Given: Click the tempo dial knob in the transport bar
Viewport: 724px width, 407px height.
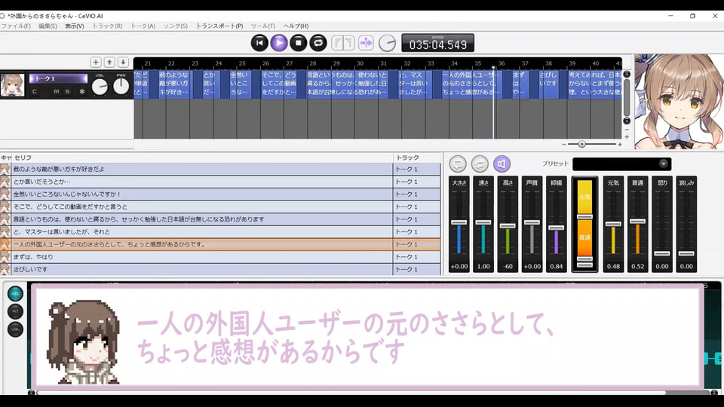Looking at the screenshot, I should point(388,44).
